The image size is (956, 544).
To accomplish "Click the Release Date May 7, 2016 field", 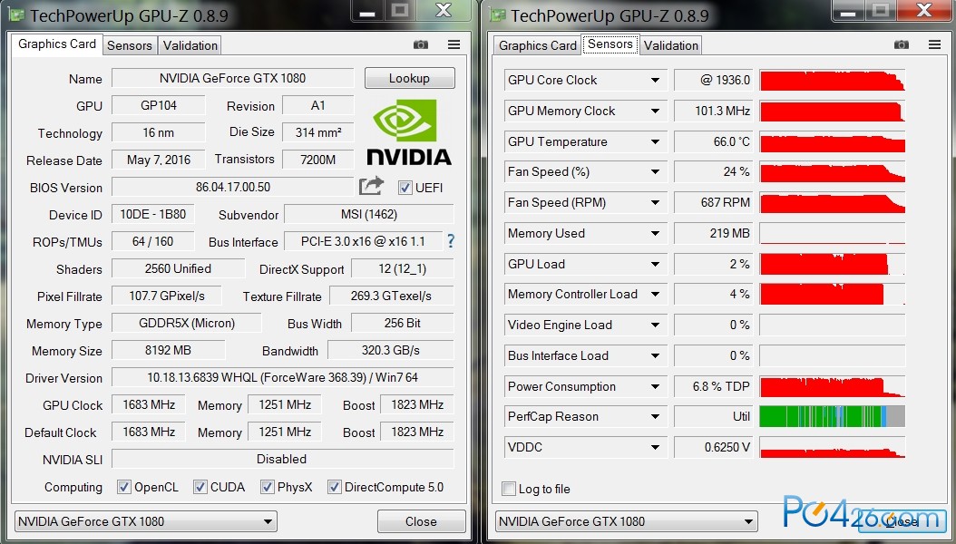I will pyautogui.click(x=159, y=160).
